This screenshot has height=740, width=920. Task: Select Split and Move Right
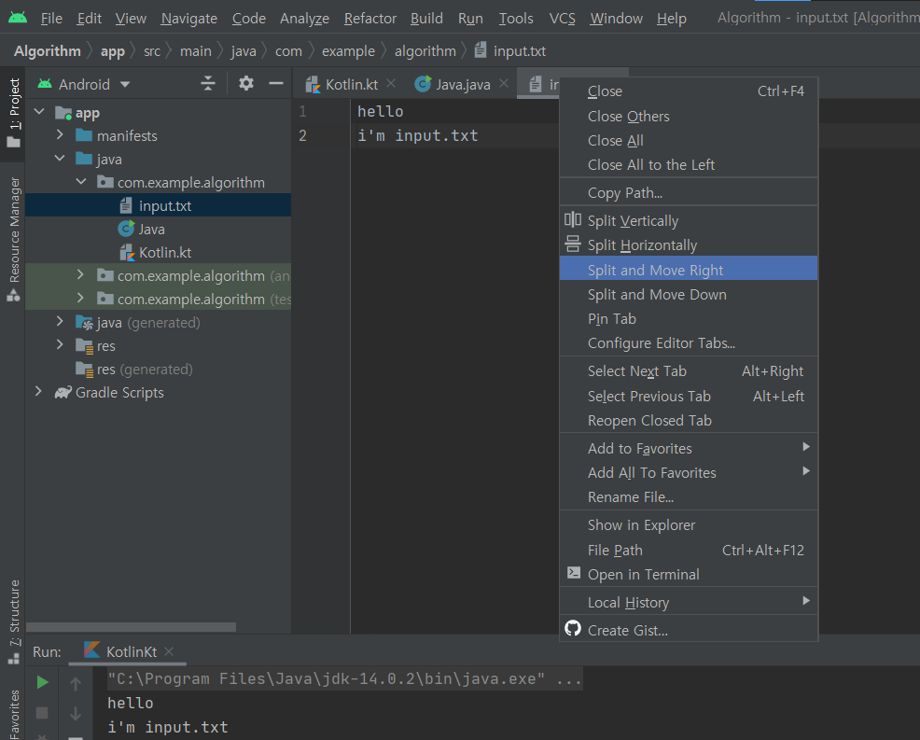[689, 270]
